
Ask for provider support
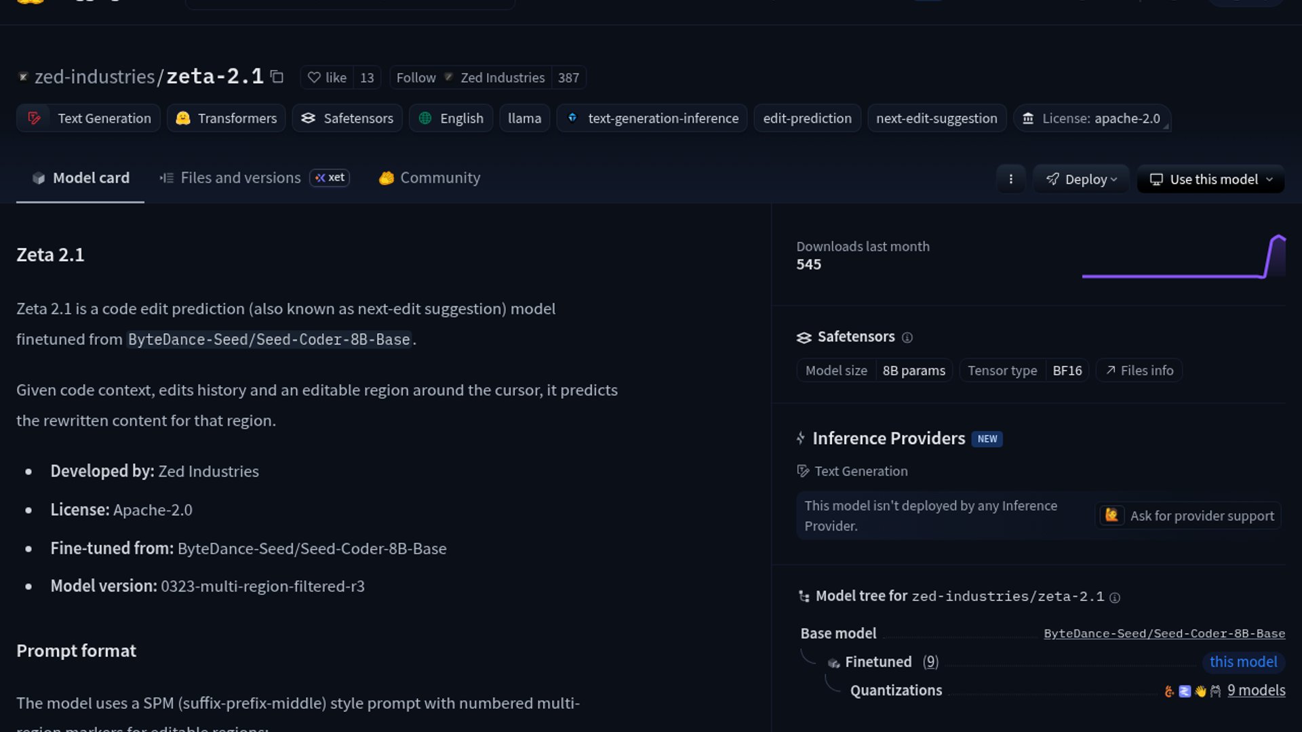(1188, 516)
